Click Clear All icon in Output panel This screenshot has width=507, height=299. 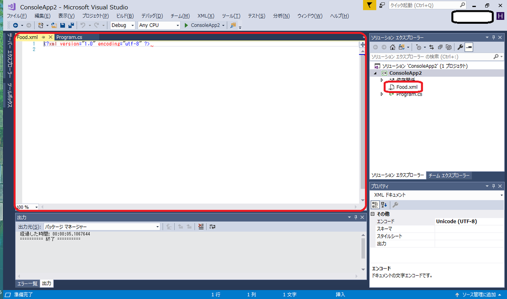point(201,227)
